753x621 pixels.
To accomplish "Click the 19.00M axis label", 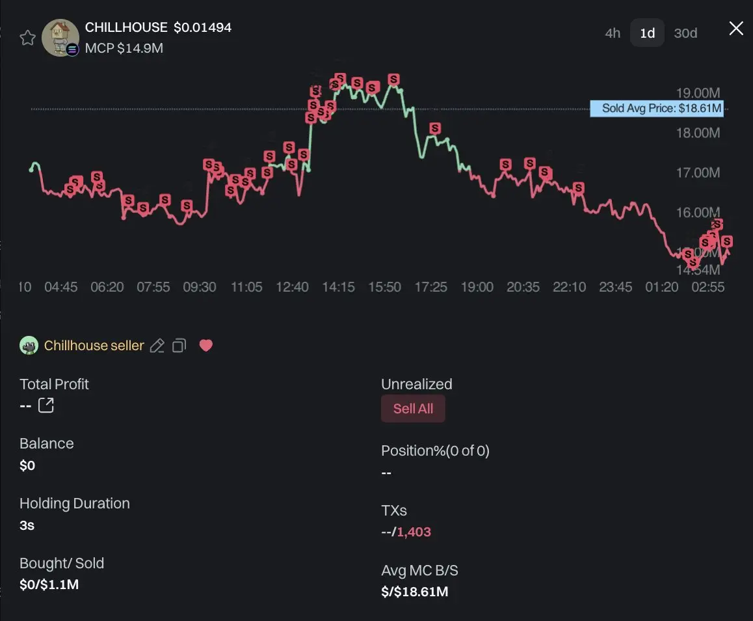I will point(698,93).
